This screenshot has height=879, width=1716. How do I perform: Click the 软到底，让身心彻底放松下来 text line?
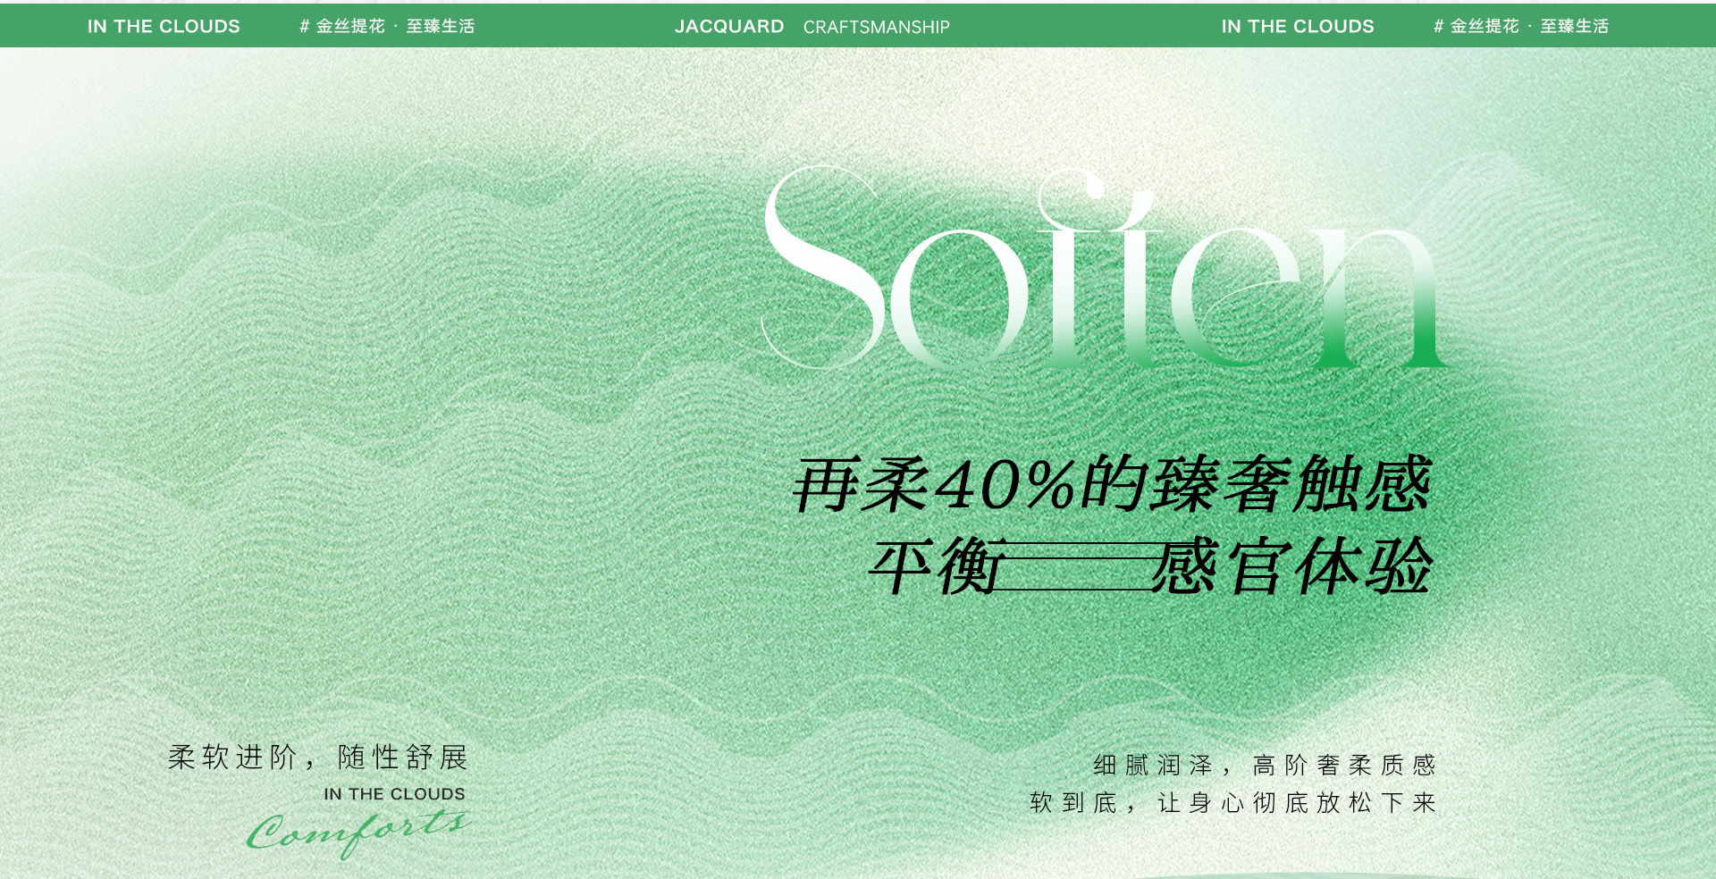1232,803
